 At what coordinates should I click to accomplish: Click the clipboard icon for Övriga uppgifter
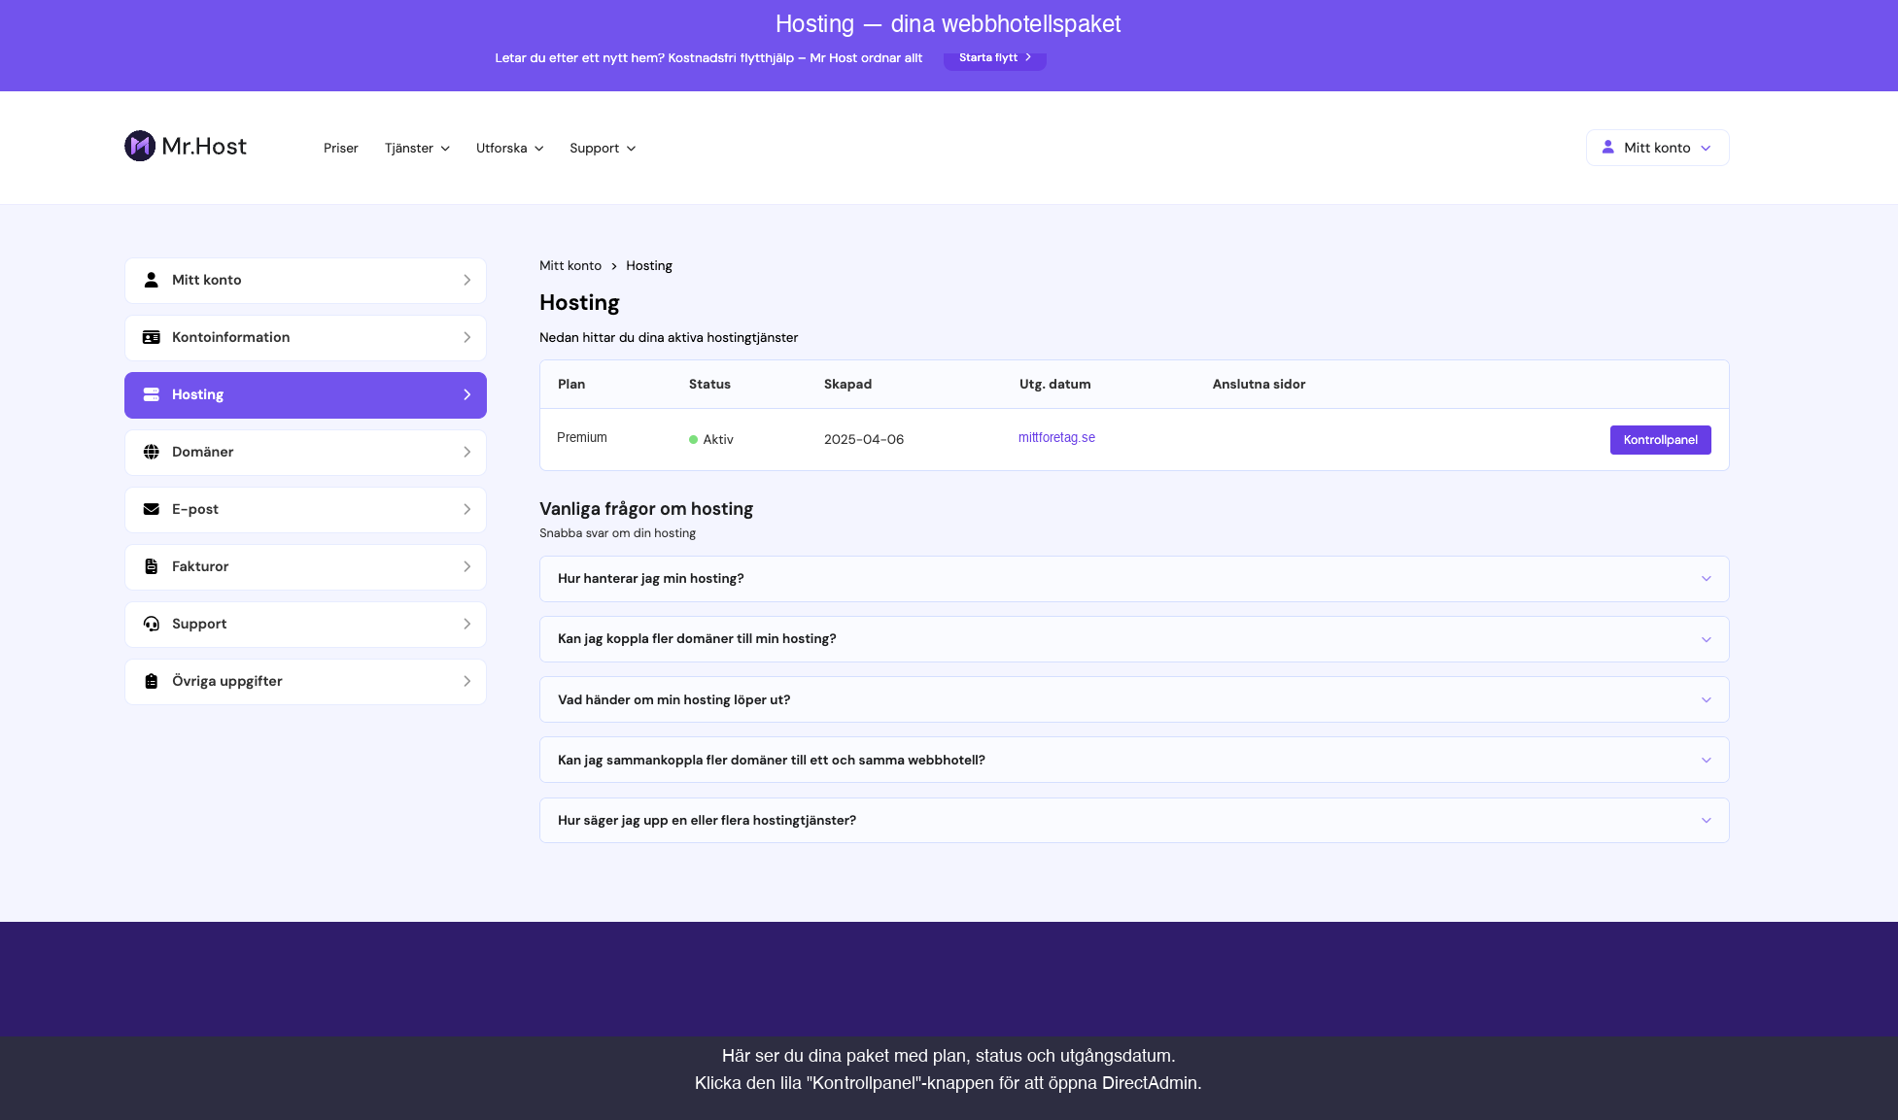152,681
